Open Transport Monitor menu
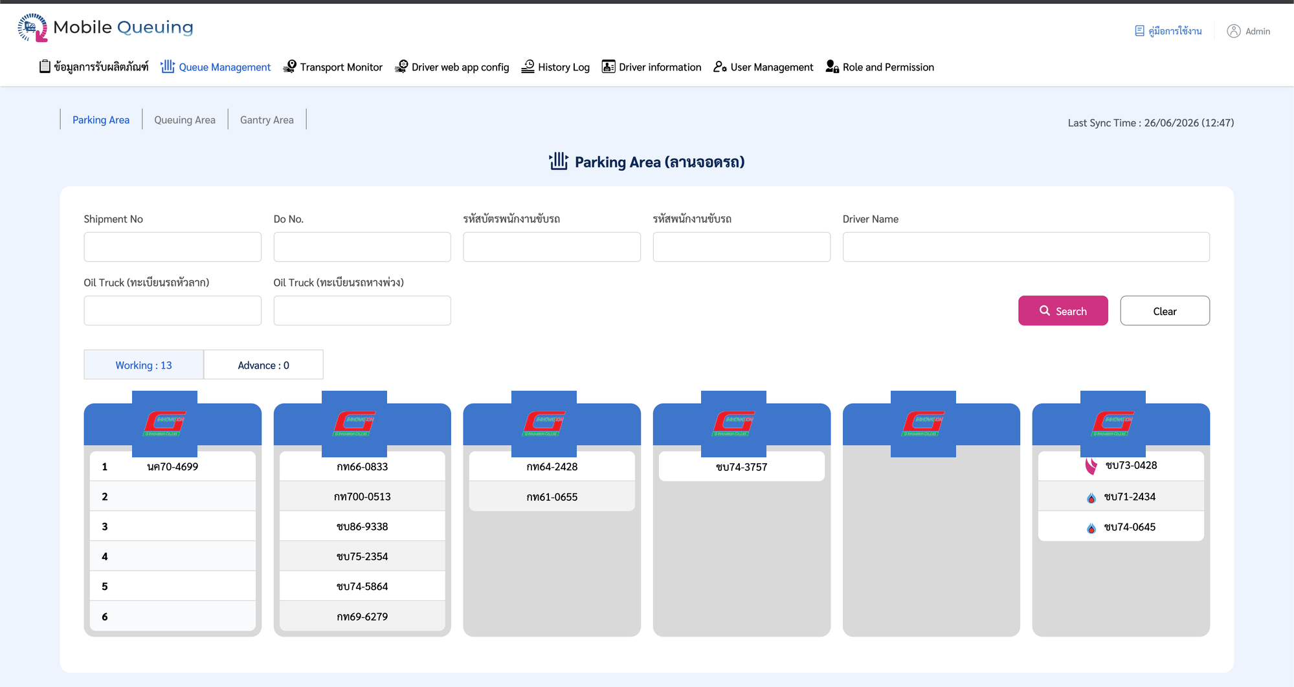The width and height of the screenshot is (1294, 687). coord(333,67)
